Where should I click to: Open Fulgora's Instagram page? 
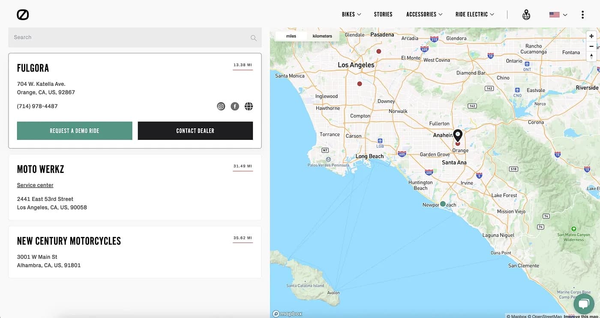tap(221, 106)
